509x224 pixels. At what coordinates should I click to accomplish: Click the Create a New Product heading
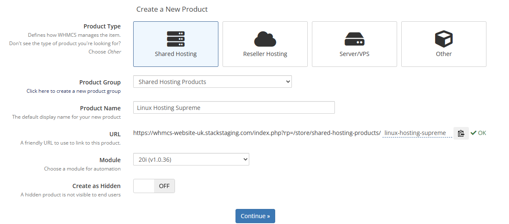(172, 9)
